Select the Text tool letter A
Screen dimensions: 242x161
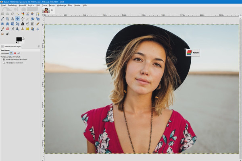pos(23,24)
